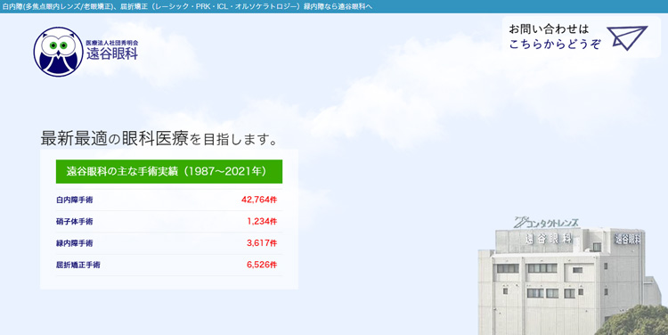Click the 3,617件 glaucoma surgery count
The height and width of the screenshot is (335, 668).
pyautogui.click(x=262, y=243)
